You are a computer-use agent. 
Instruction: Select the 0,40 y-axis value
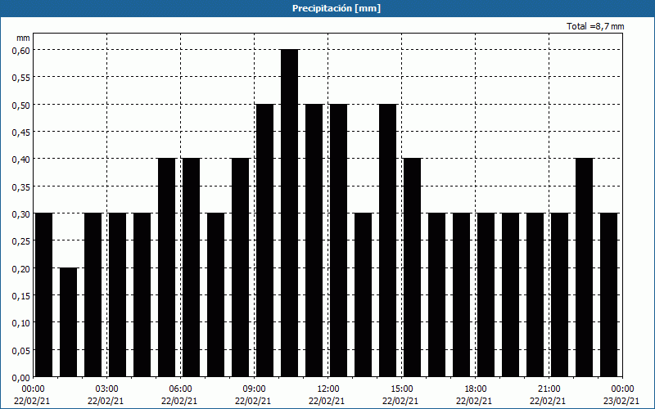pyautogui.click(x=21, y=159)
